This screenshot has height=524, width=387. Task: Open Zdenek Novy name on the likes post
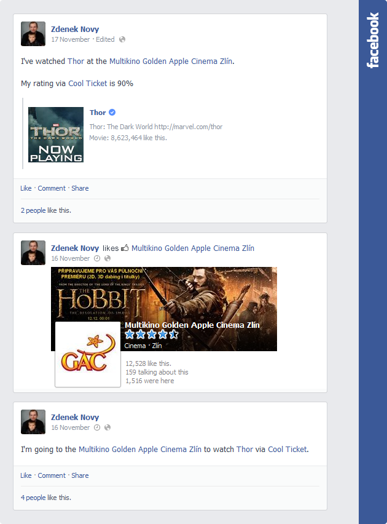click(75, 248)
